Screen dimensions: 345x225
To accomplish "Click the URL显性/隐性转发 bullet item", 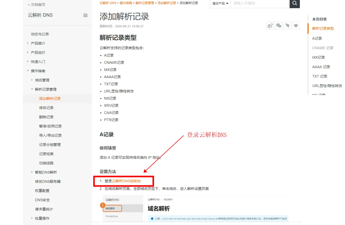I will [119, 91].
